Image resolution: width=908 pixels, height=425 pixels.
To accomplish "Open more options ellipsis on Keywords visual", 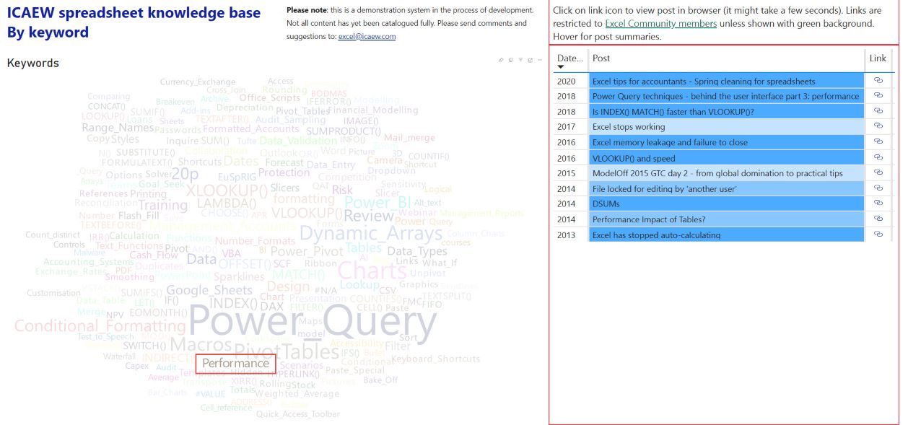I will 539,60.
